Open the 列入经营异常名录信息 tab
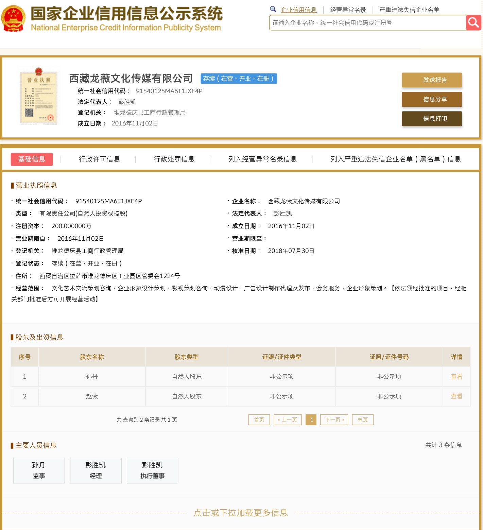The width and height of the screenshot is (483, 530). [x=262, y=159]
